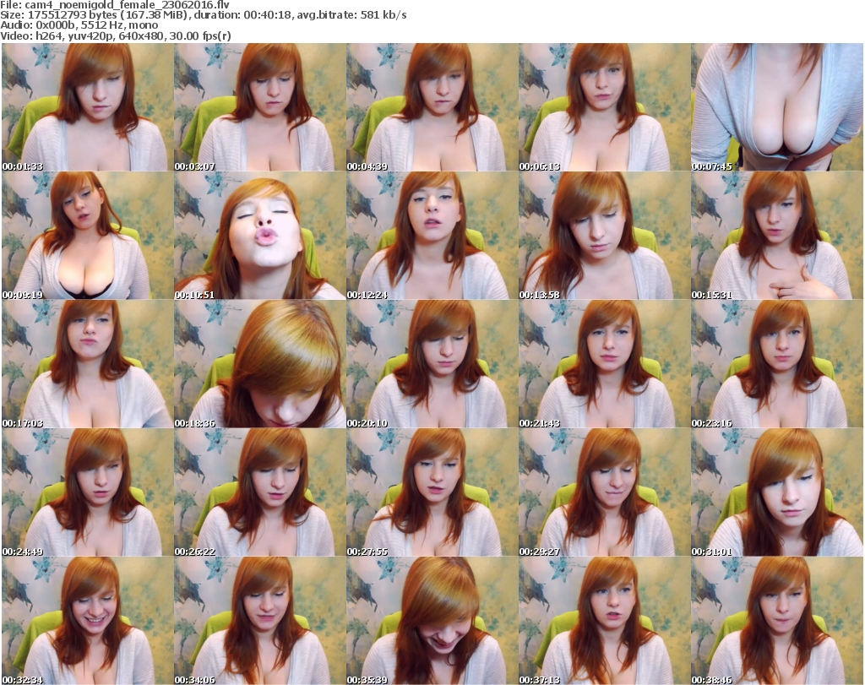Click the thumbnail stamped 00:37:13
This screenshot has width=865, height=685.
[x=605, y=621]
